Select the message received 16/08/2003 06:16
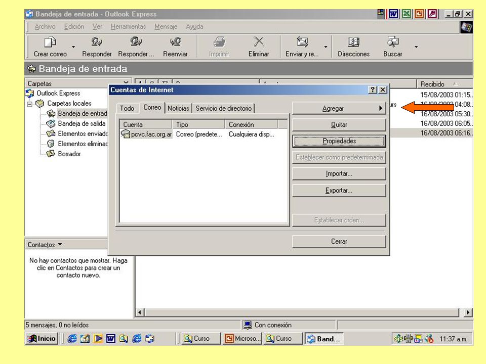The image size is (486, 364). coord(446,133)
